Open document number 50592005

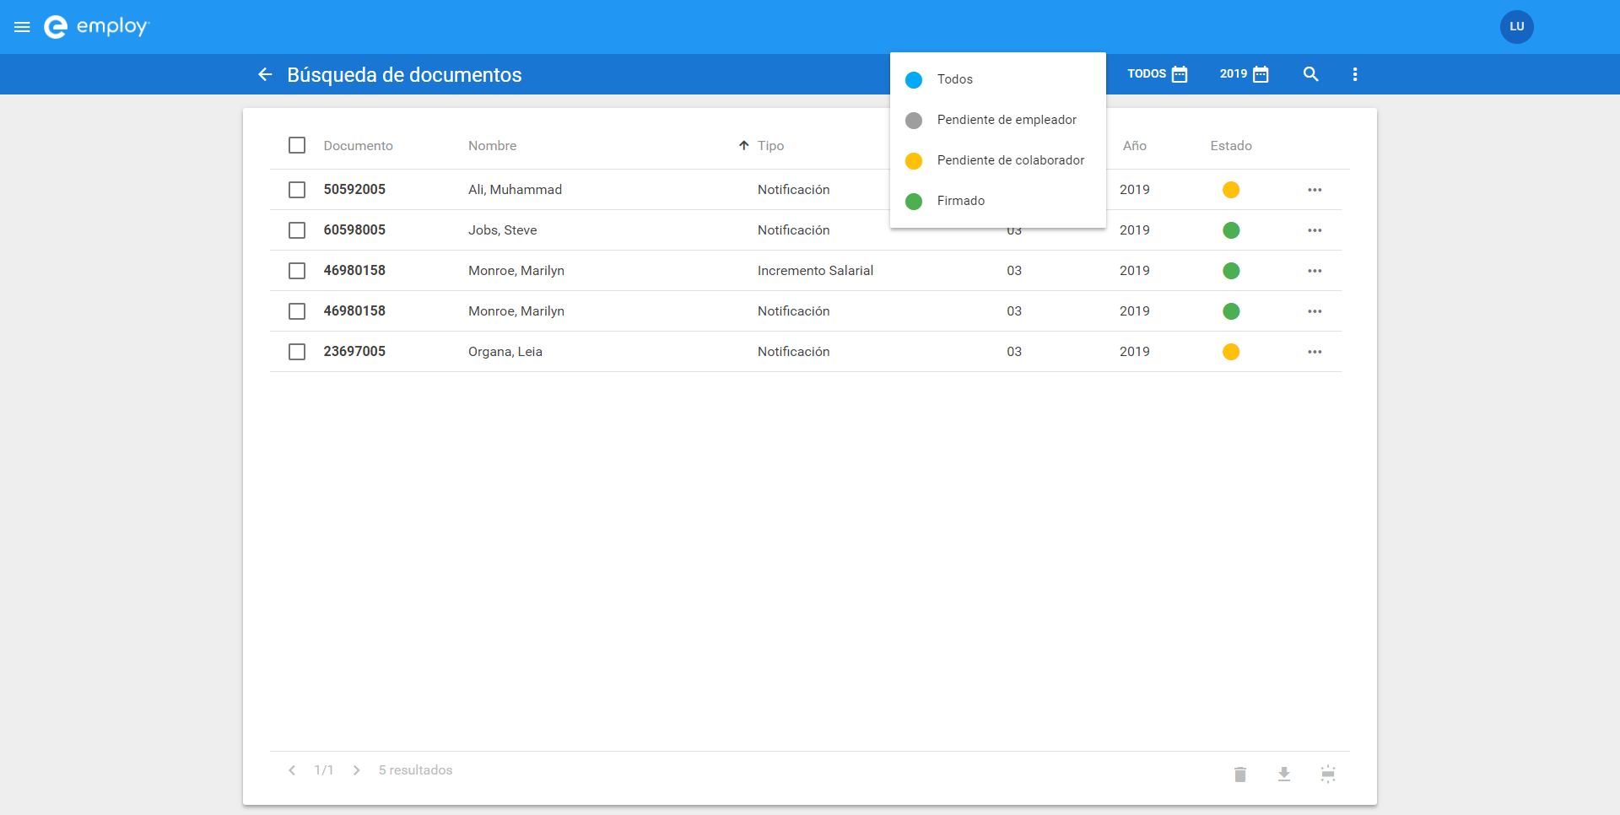(x=354, y=190)
